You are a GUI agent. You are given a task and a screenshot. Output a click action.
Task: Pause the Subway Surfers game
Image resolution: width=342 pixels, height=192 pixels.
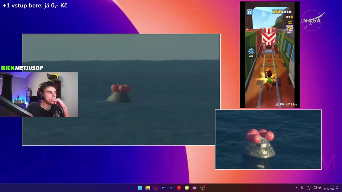(x=249, y=12)
